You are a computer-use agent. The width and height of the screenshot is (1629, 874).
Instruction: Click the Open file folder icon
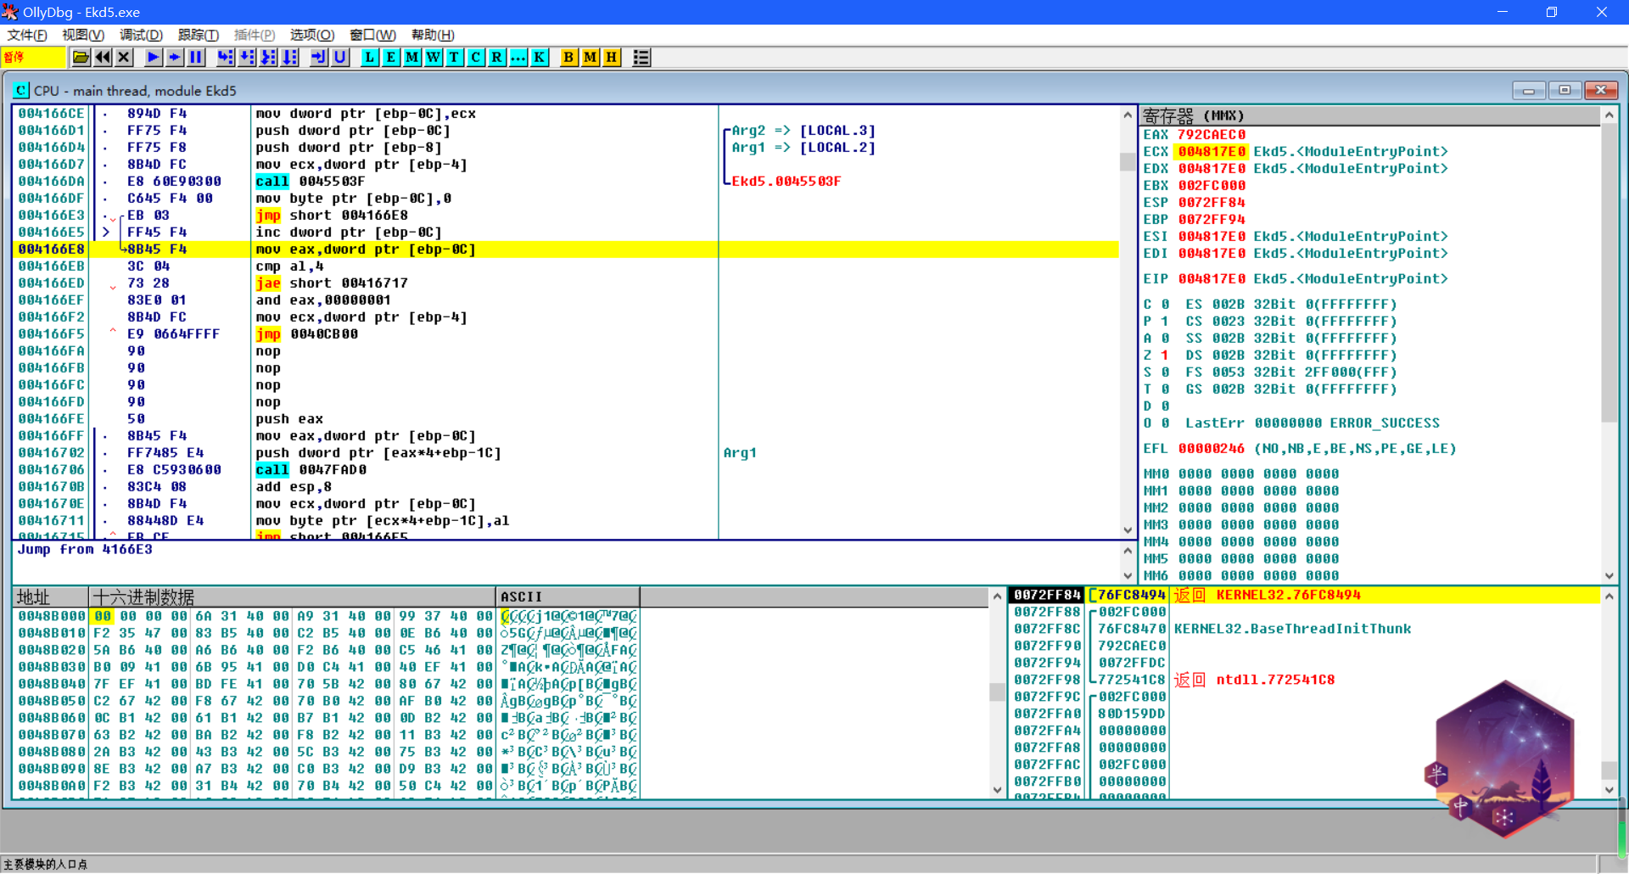tap(81, 58)
